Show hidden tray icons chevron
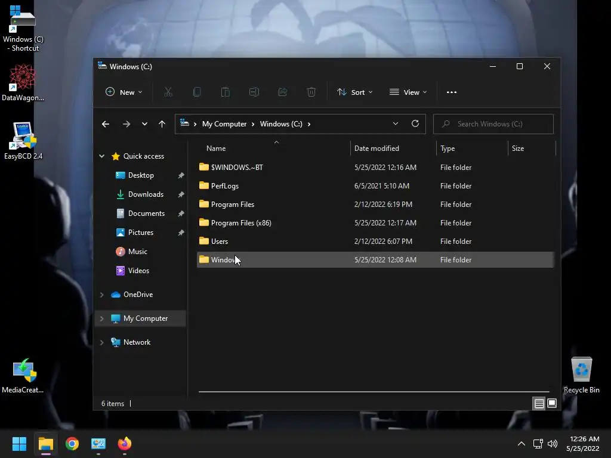Image resolution: width=611 pixels, height=458 pixels. pos(521,444)
